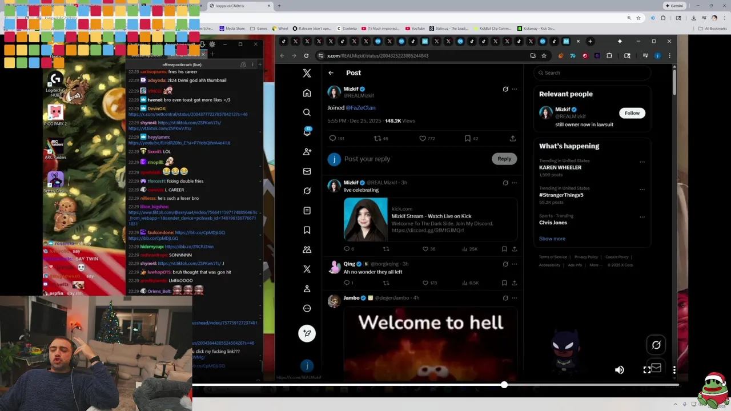Share the Joined FaZeClan post

pyautogui.click(x=512, y=138)
